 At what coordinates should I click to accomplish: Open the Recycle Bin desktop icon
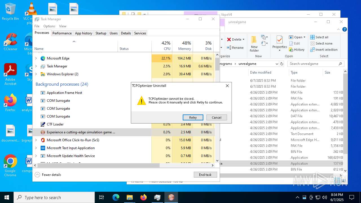[x=10, y=12]
